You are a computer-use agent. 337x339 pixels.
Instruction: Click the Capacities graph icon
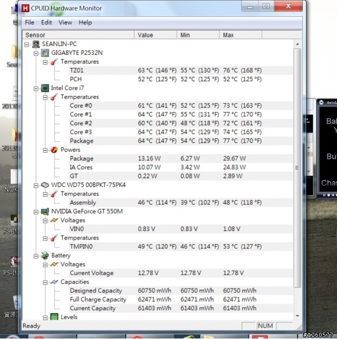pos(54,282)
